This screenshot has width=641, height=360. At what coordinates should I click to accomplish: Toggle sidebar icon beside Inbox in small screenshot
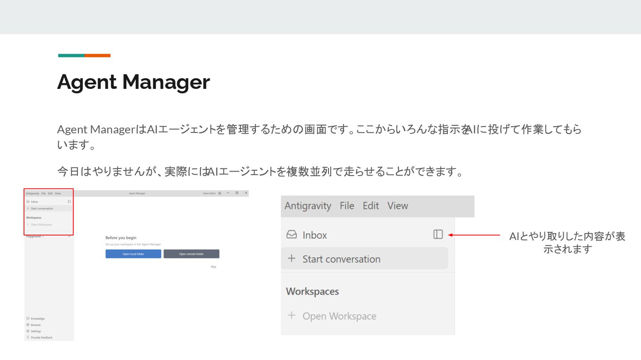[x=69, y=201]
